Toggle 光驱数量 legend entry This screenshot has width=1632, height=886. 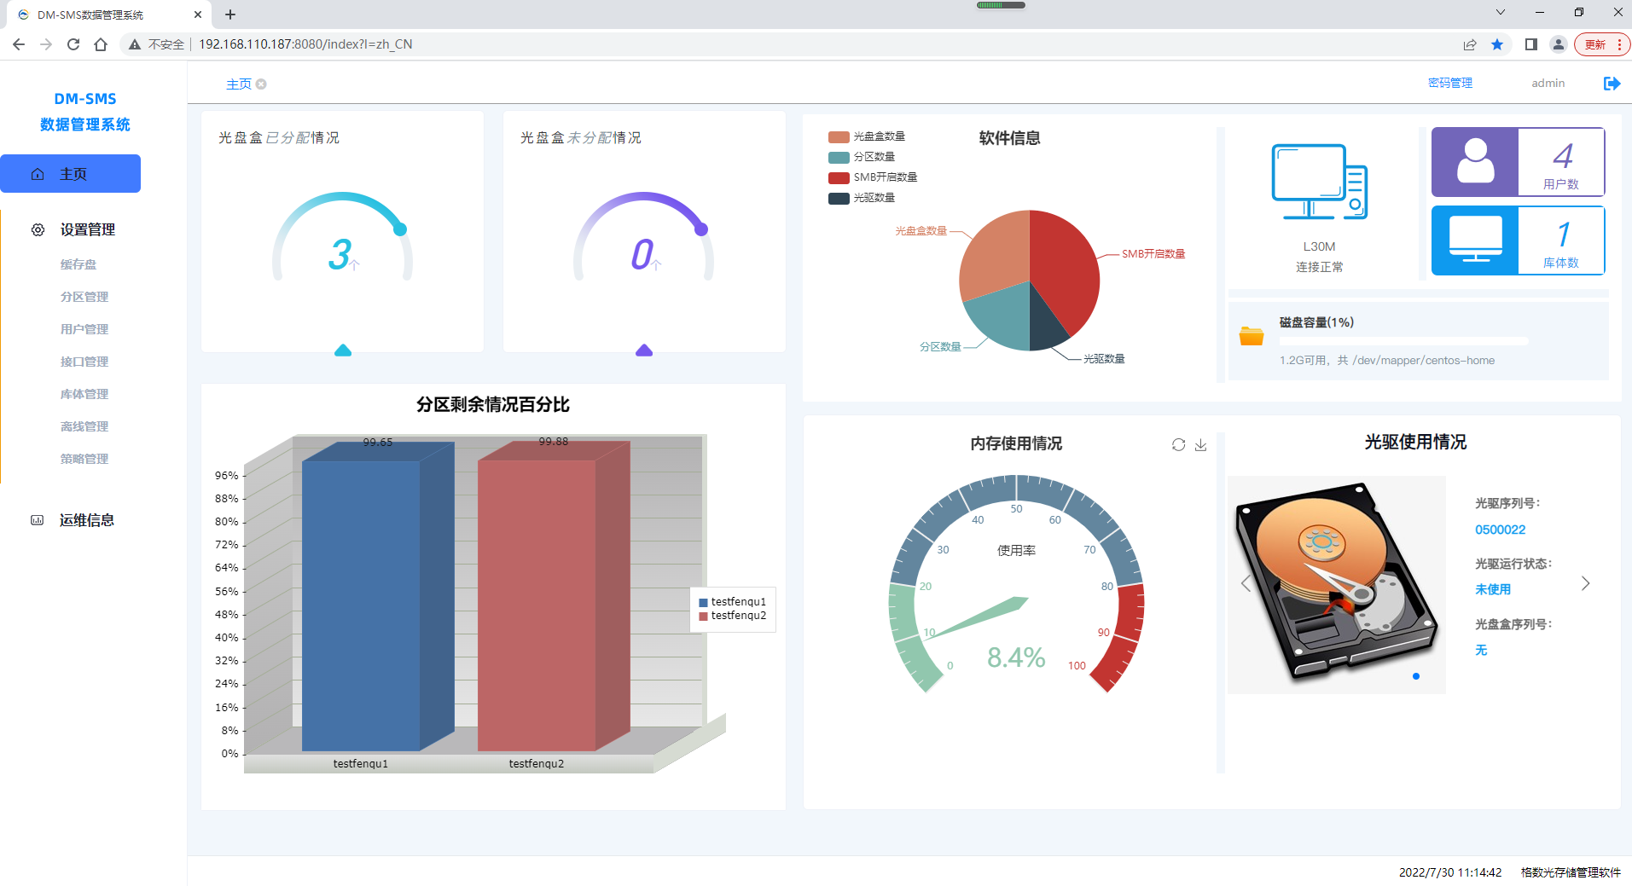point(862,198)
